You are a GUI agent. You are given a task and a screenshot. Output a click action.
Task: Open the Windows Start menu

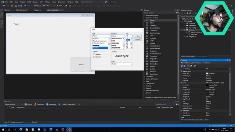(3, 129)
